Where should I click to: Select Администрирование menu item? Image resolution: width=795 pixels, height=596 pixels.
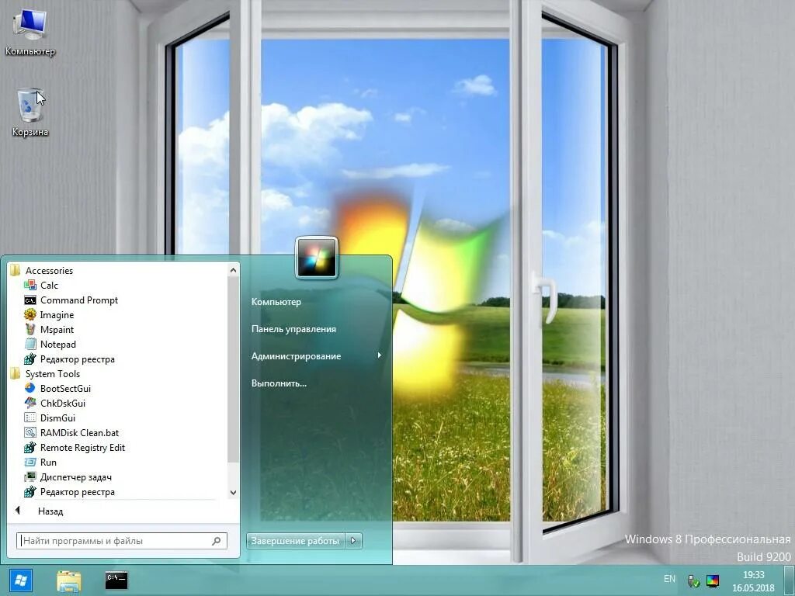click(296, 355)
